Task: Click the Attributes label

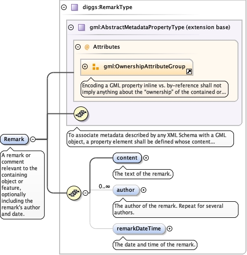Action: click(x=106, y=47)
